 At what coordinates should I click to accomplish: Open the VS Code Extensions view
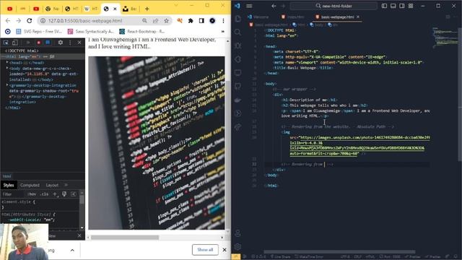point(237,59)
